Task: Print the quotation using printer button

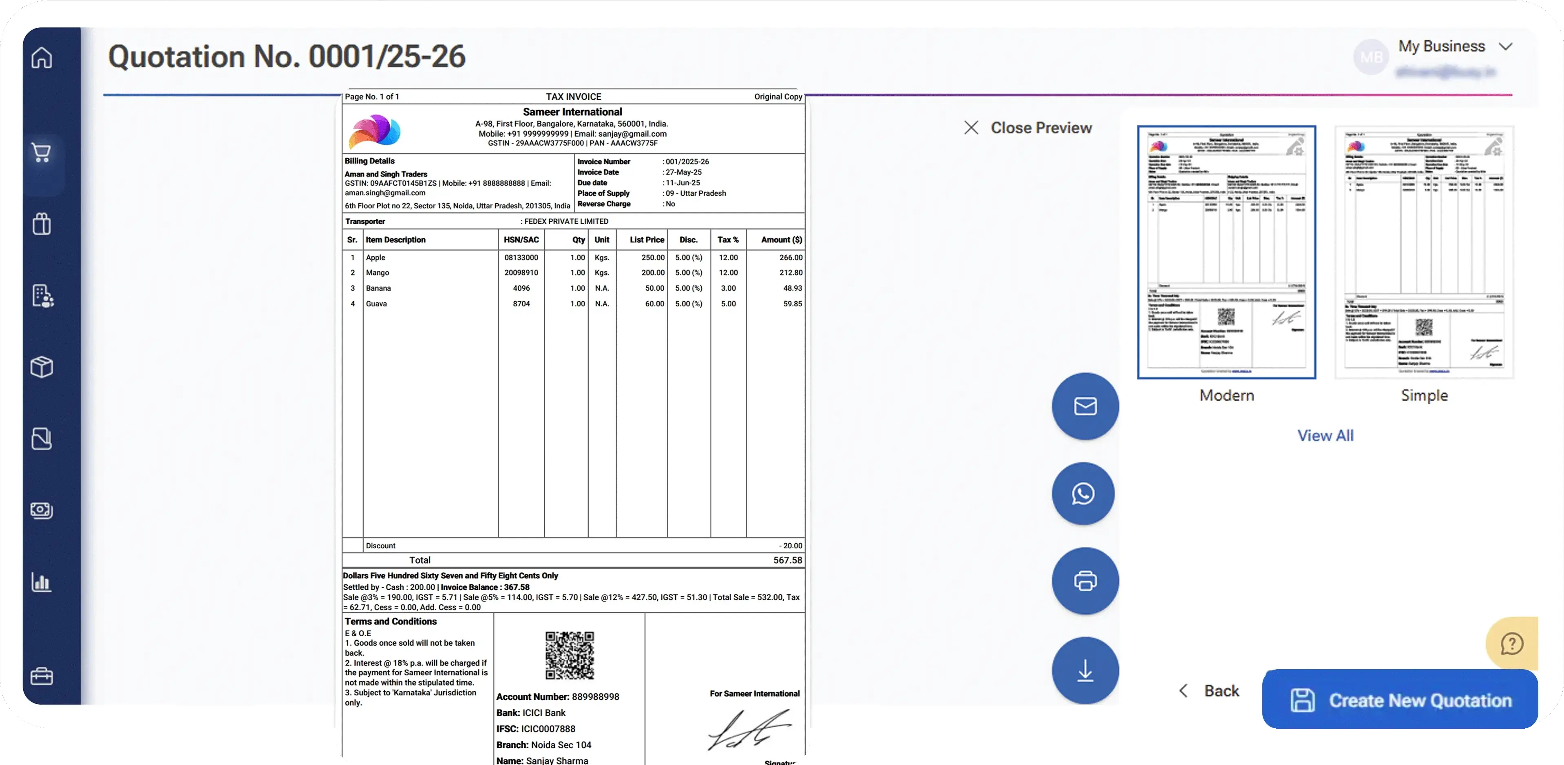Action: 1085,581
